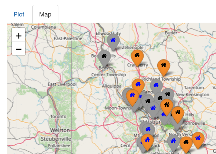Click orange blue-house marker above Moon Township
Screen dimensions: 216x154
(132, 97)
